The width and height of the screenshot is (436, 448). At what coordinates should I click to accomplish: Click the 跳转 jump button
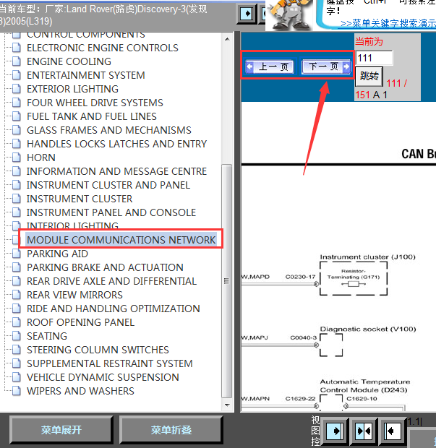pos(369,77)
